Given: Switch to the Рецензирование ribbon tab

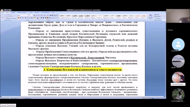Looking at the screenshot, I should tap(45, 12).
